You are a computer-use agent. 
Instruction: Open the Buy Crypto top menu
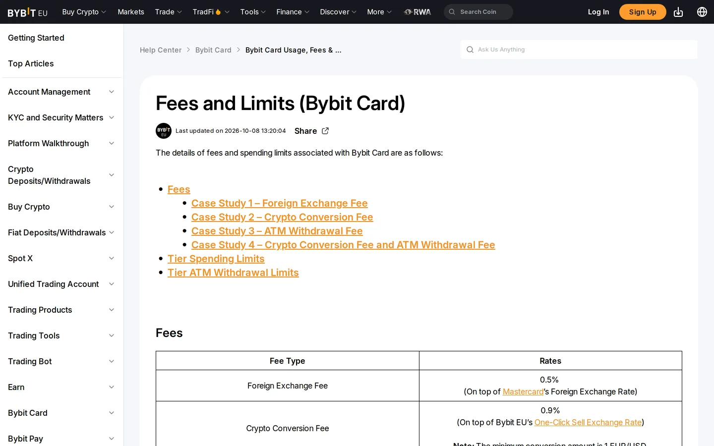click(x=84, y=12)
